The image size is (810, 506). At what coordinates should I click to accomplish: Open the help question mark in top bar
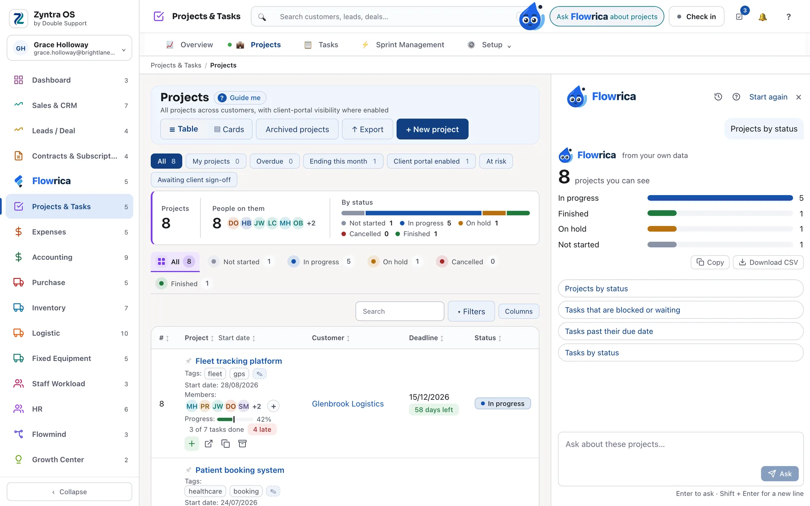tap(788, 17)
